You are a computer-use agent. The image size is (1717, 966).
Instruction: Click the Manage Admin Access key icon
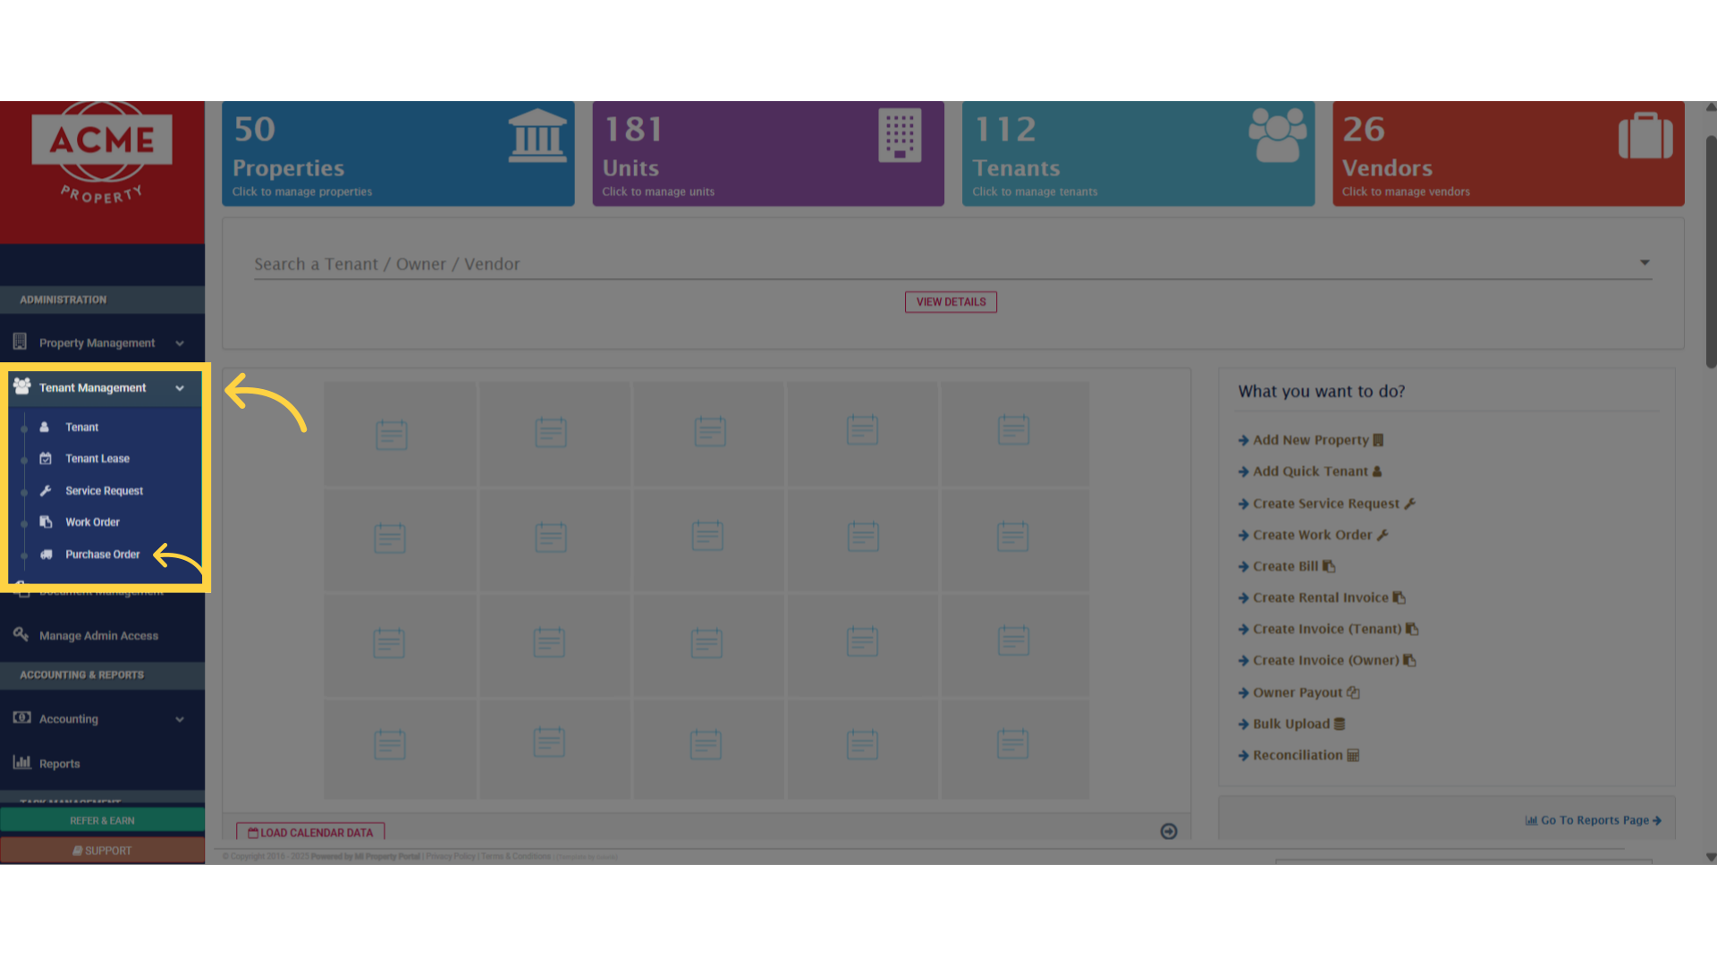tap(21, 634)
